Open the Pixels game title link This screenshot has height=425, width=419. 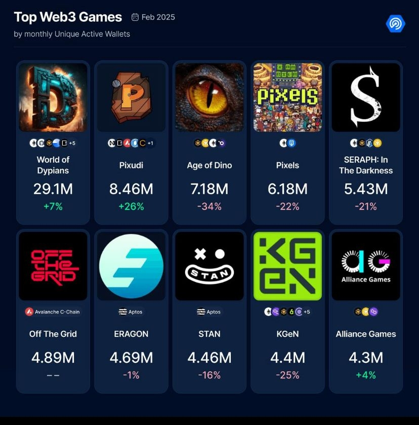click(287, 165)
